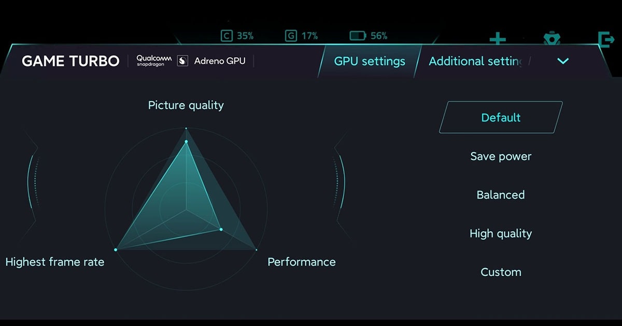The image size is (622, 326).
Task: Select the Custom GPU option
Action: [501, 272]
